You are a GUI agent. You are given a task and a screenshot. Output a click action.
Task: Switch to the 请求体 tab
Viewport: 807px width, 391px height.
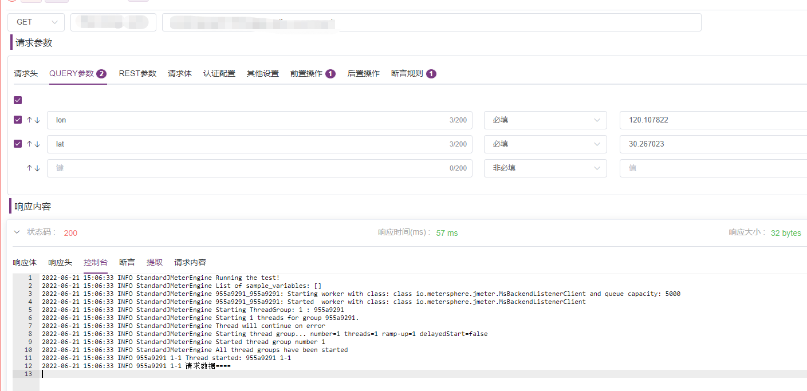tap(179, 73)
